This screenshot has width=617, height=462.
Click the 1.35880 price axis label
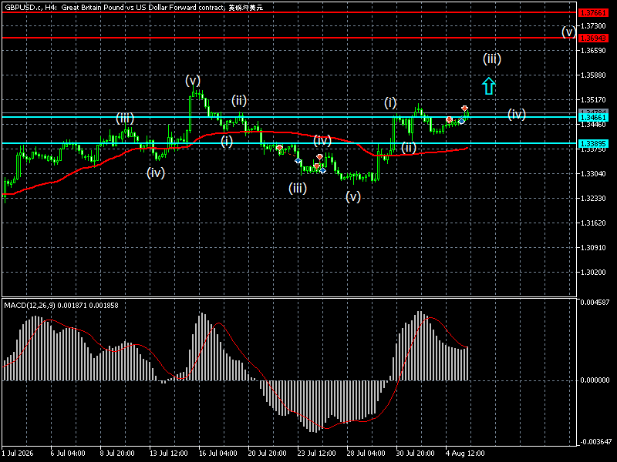coord(593,75)
